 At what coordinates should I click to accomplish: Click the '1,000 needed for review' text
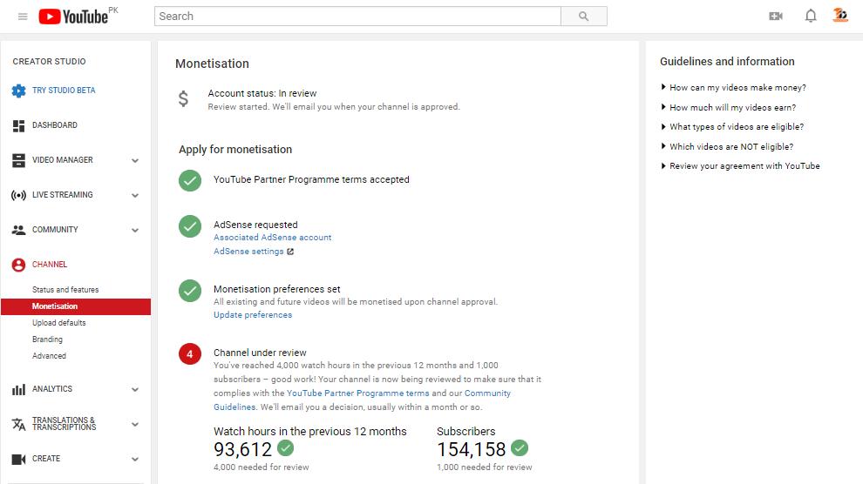(x=485, y=467)
